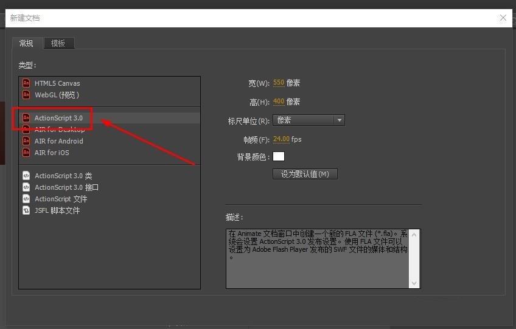Image resolution: width=516 pixels, height=329 pixels.
Task: Click the ActionScript 3.0 类 file icon
Action: [26, 176]
